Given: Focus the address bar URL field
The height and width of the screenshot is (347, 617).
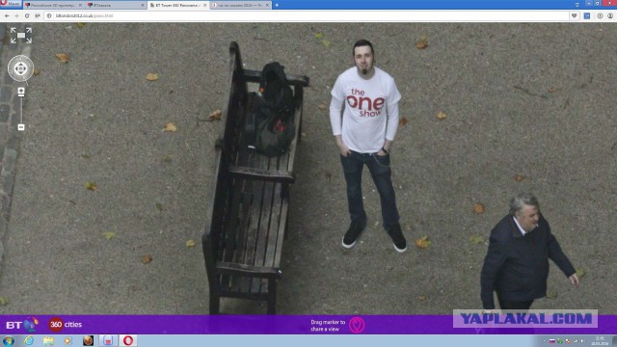Looking at the screenshot, I should pos(307,15).
